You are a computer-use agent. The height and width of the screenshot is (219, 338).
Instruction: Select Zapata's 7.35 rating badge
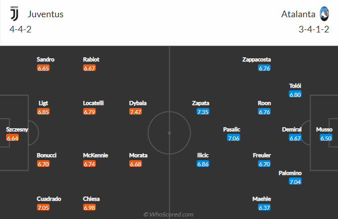tap(203, 112)
